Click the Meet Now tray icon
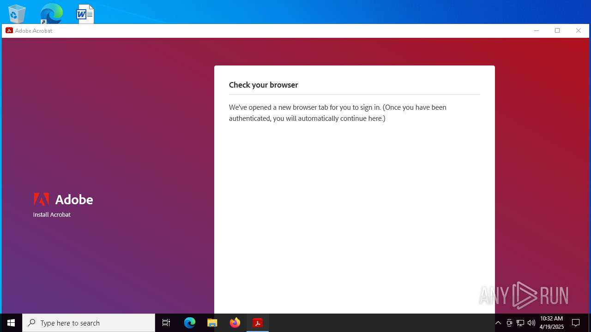591x332 pixels. [x=509, y=323]
